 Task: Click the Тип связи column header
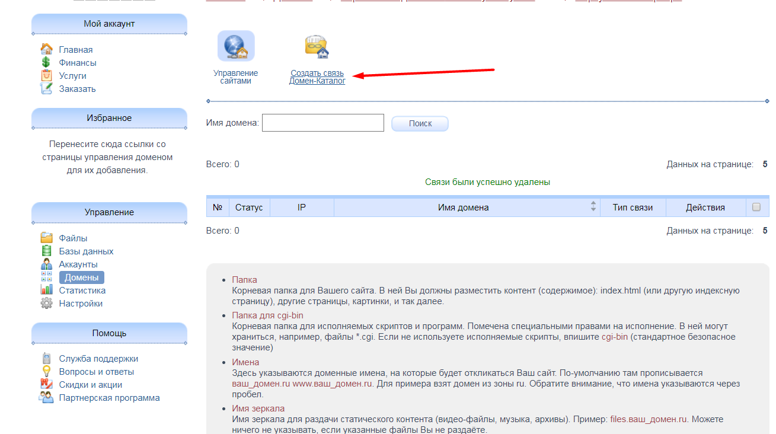pos(633,208)
